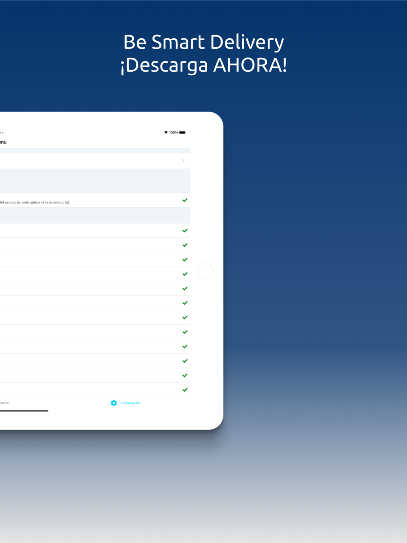Image resolution: width=407 pixels, height=543 pixels.
Task: Click the 100% battery percentage text
Action: (173, 133)
